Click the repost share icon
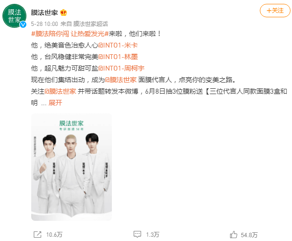292x241 pixels. click(x=37, y=234)
